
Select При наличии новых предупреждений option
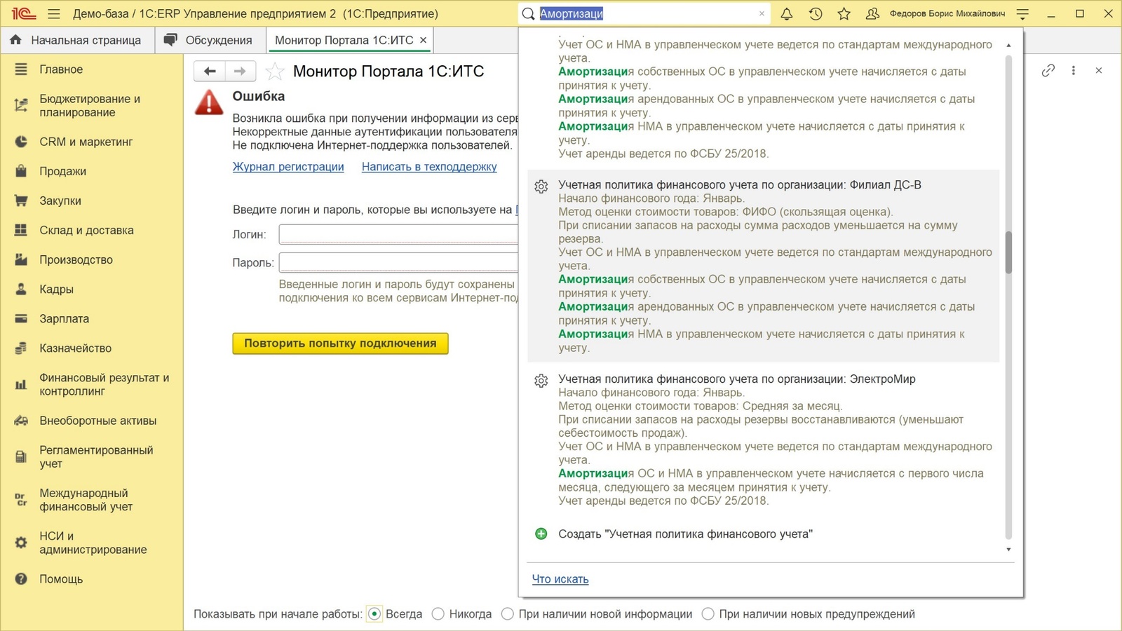(x=708, y=614)
